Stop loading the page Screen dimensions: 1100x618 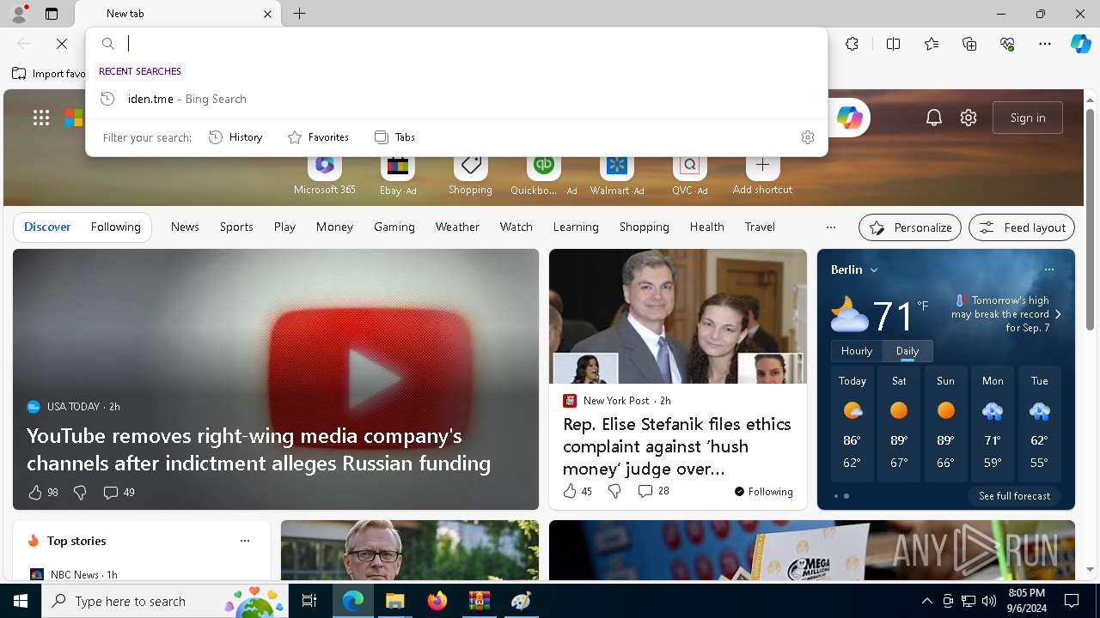click(62, 43)
